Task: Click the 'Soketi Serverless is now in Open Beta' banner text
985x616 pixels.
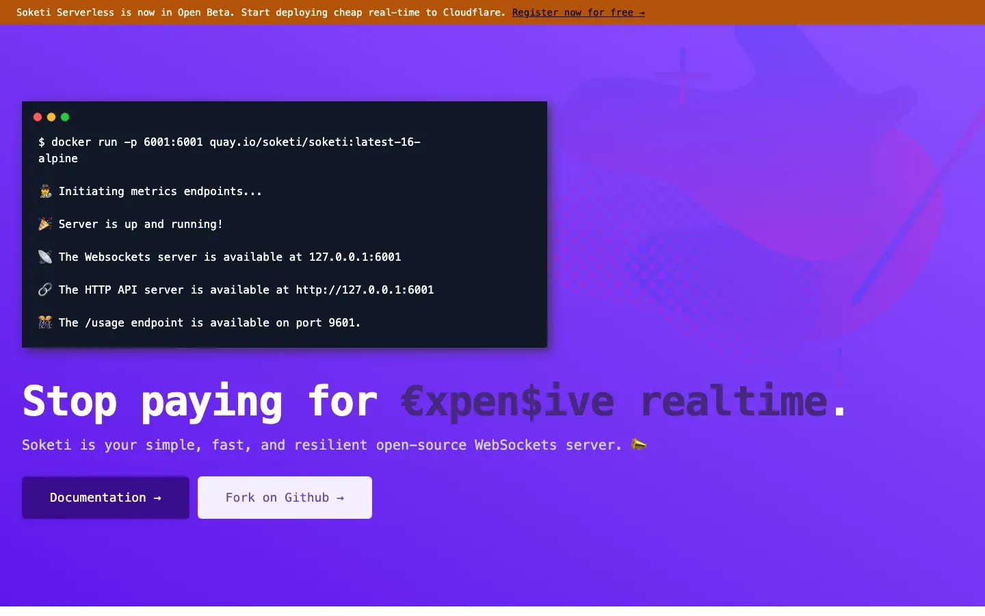Action: (x=261, y=12)
